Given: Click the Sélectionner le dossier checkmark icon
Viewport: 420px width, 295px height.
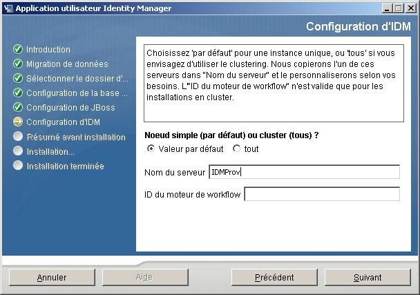Looking at the screenshot, I should click(x=18, y=78).
